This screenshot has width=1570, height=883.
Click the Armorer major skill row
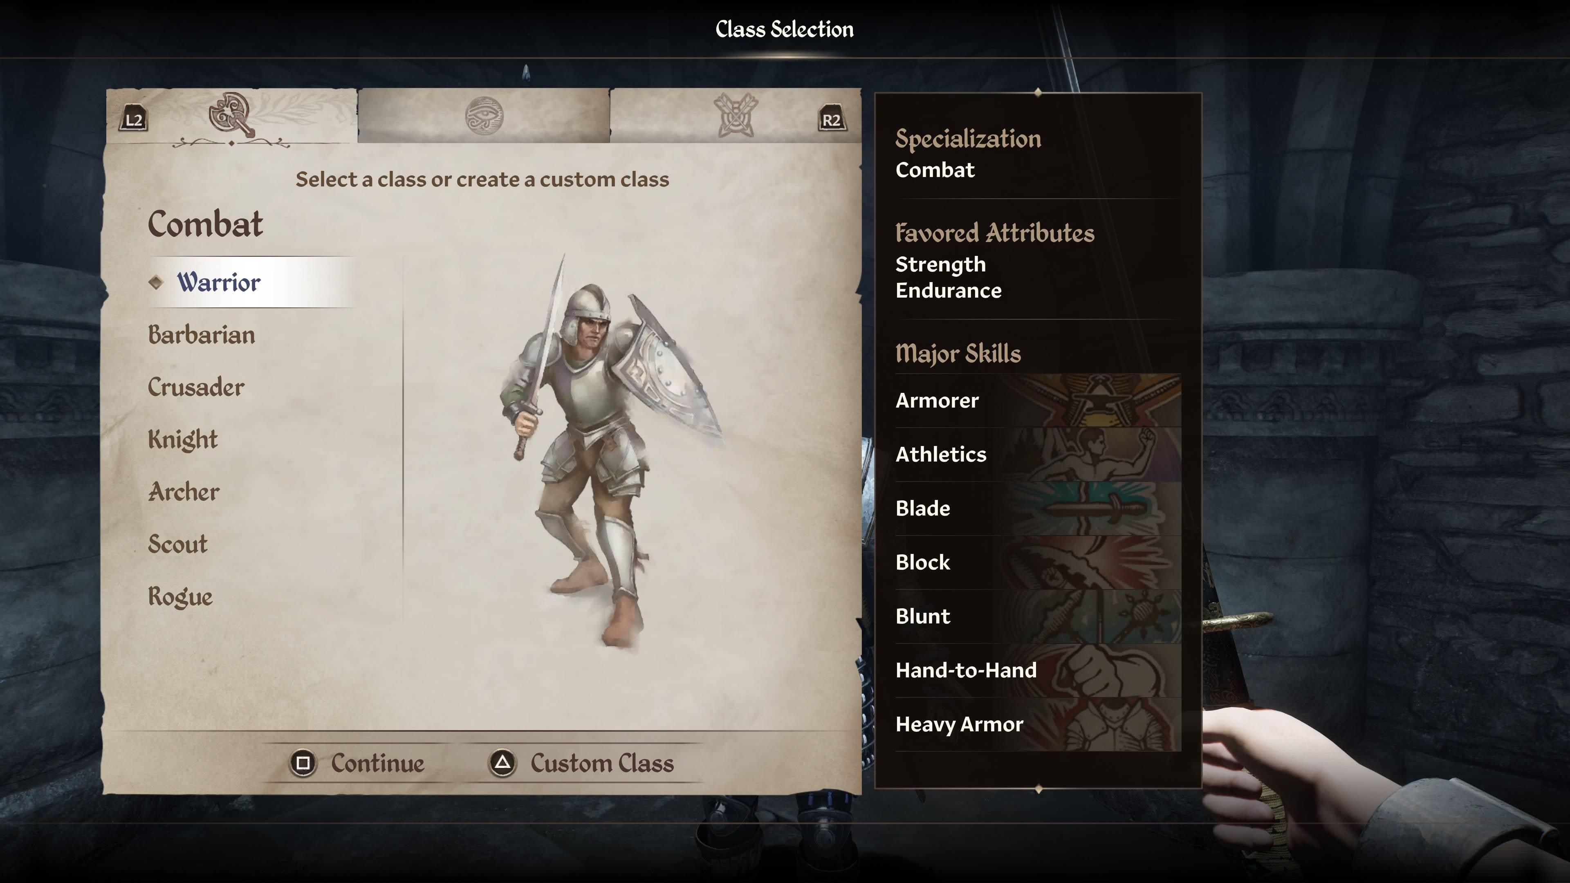point(1038,400)
